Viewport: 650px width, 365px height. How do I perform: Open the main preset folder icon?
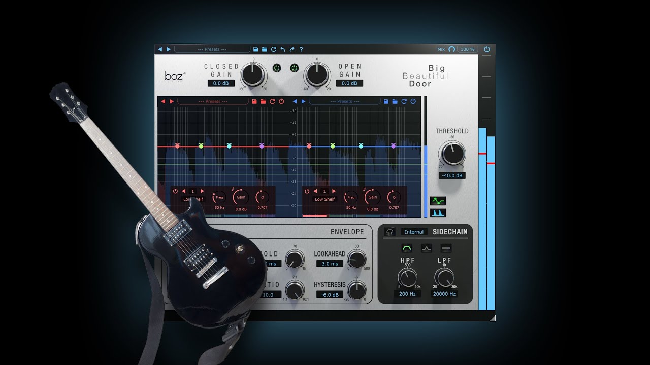[265, 49]
